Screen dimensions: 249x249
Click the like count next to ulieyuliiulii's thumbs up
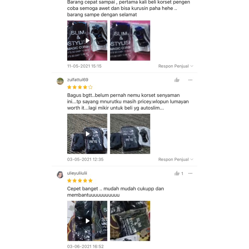tap(182, 174)
